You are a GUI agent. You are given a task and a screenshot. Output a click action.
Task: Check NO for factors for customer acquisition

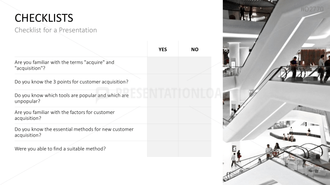click(x=195, y=115)
